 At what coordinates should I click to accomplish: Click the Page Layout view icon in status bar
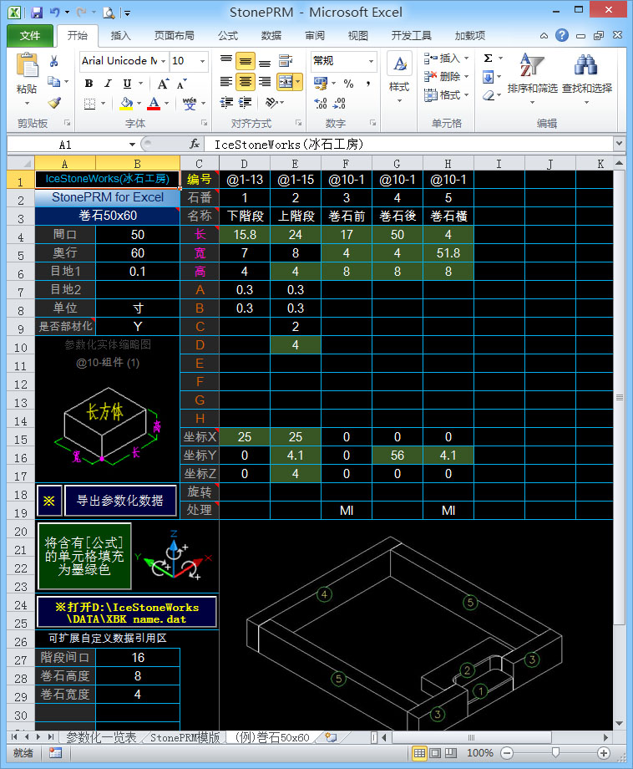[435, 753]
